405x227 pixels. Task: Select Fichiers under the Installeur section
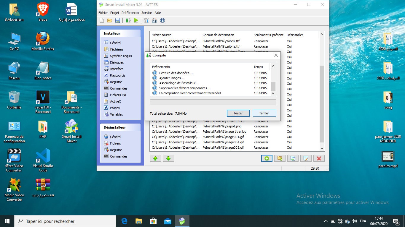[116, 49]
